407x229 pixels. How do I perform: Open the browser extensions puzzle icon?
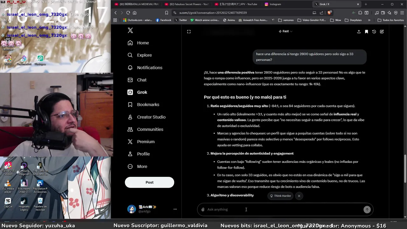(x=360, y=13)
